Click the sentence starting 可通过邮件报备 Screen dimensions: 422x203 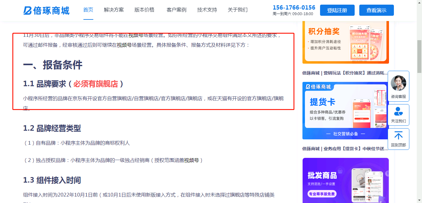(x=136, y=45)
